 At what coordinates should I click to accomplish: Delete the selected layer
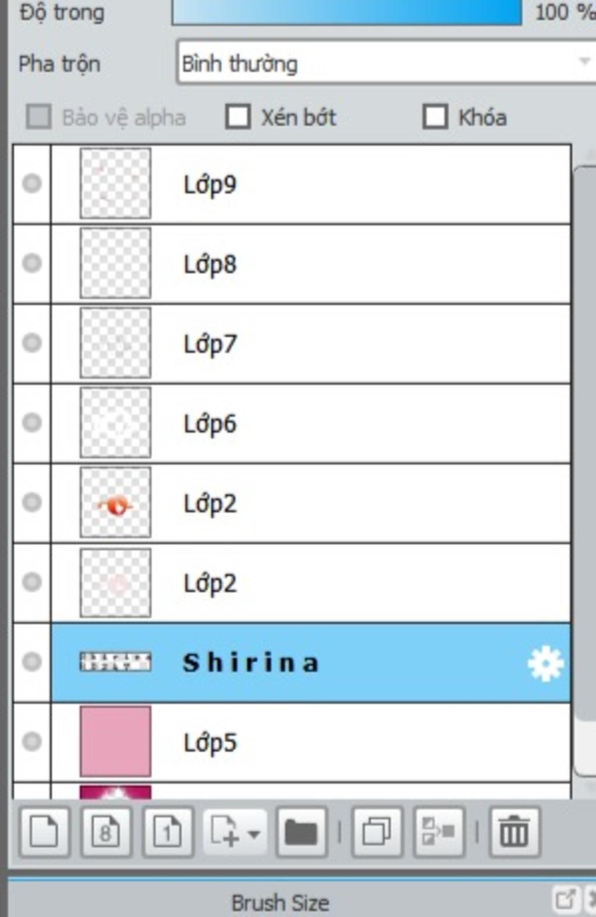click(515, 831)
